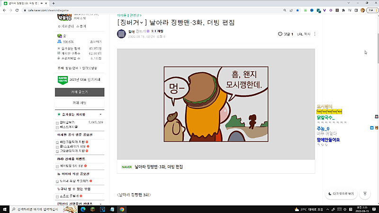Viewport: 379px width, 213px height.
Task: Open the third board item under 이세돌 공식 section
Action: point(72,151)
